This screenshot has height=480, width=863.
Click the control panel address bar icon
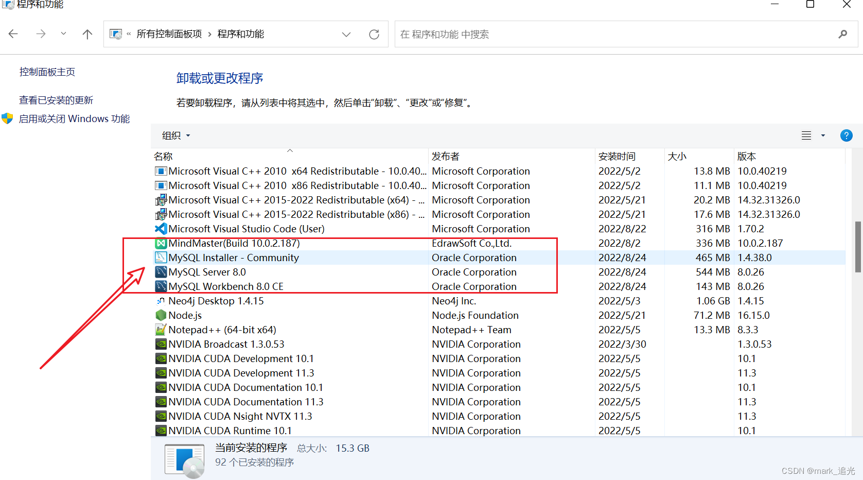point(116,34)
